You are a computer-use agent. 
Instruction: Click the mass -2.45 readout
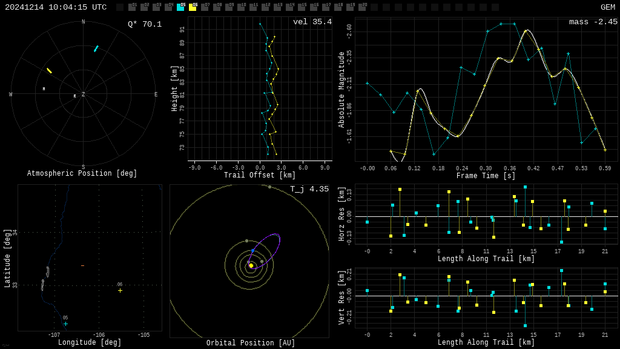coord(593,22)
